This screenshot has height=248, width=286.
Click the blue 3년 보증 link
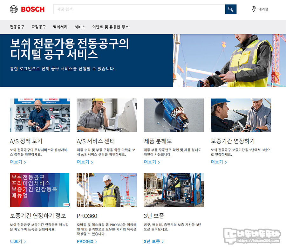(x=153, y=241)
